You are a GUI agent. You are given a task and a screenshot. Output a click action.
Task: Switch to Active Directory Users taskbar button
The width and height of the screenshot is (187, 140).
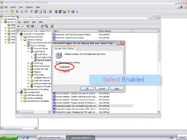pyautogui.click(x=51, y=137)
